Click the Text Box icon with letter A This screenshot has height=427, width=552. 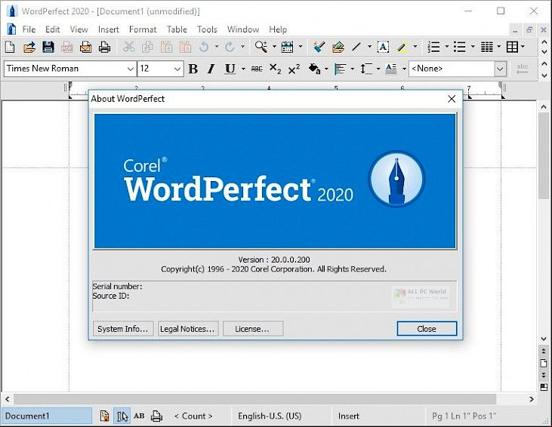coord(383,47)
